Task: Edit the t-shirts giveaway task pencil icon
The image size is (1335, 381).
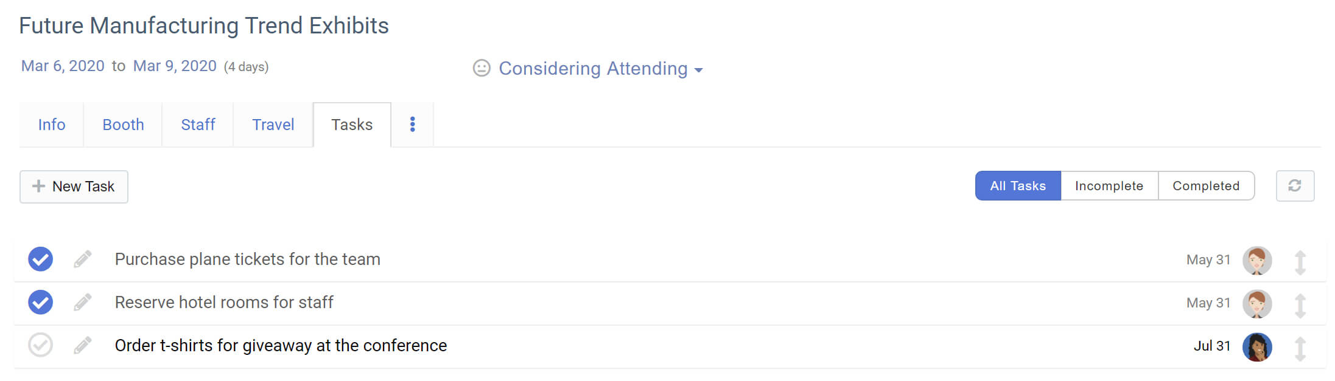Action: [x=83, y=346]
